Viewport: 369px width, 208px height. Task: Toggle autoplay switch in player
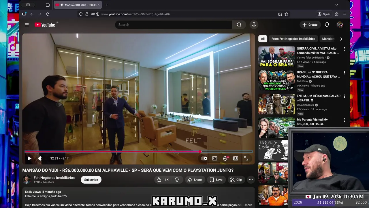click(x=204, y=158)
